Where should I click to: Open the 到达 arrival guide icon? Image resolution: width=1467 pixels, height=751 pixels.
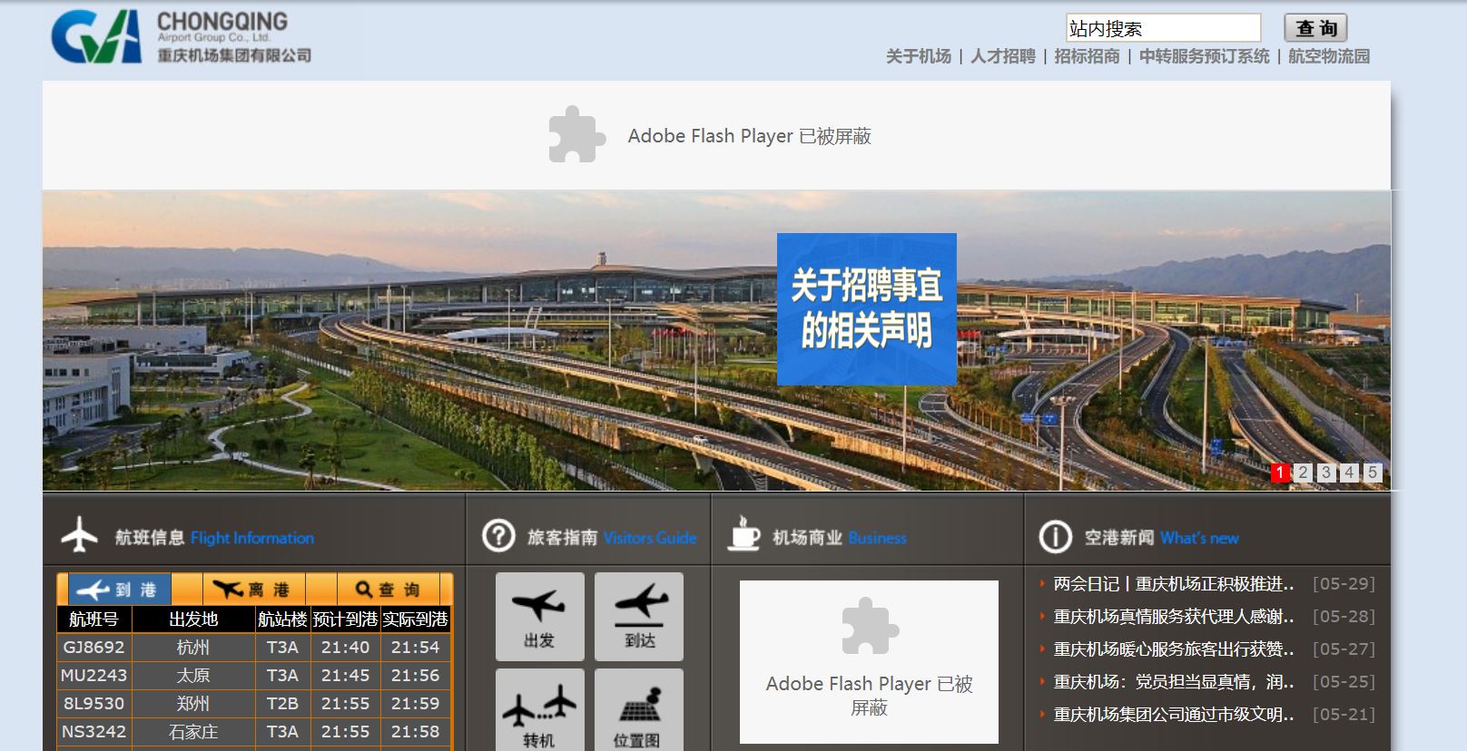click(x=639, y=616)
